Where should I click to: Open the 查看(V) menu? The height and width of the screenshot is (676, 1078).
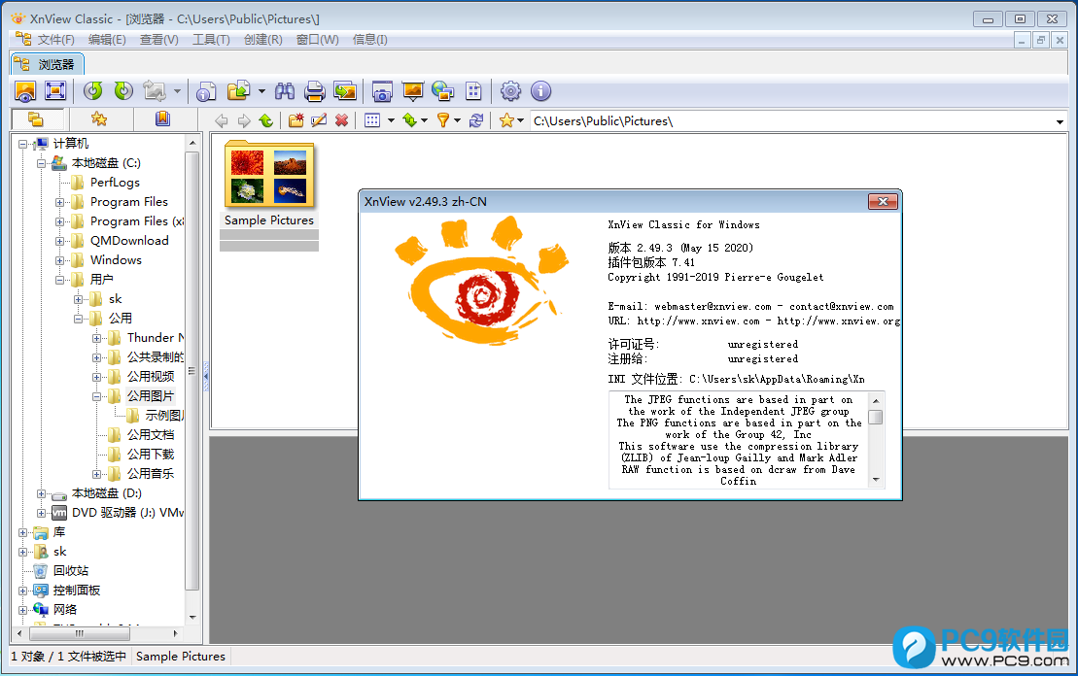tap(158, 40)
